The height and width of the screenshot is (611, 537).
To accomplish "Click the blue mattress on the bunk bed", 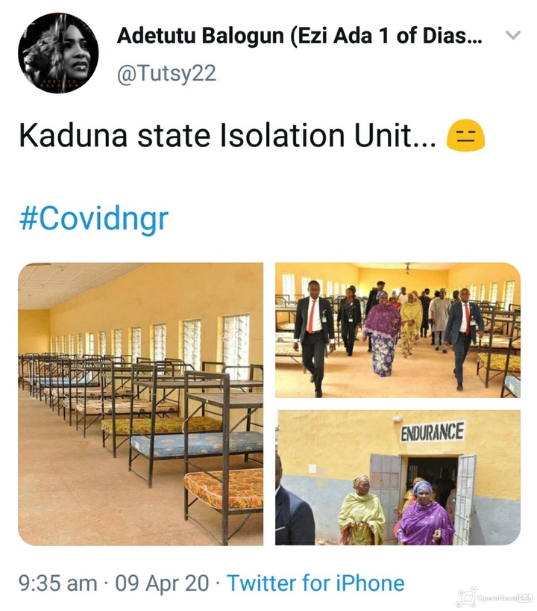I will pos(197,444).
